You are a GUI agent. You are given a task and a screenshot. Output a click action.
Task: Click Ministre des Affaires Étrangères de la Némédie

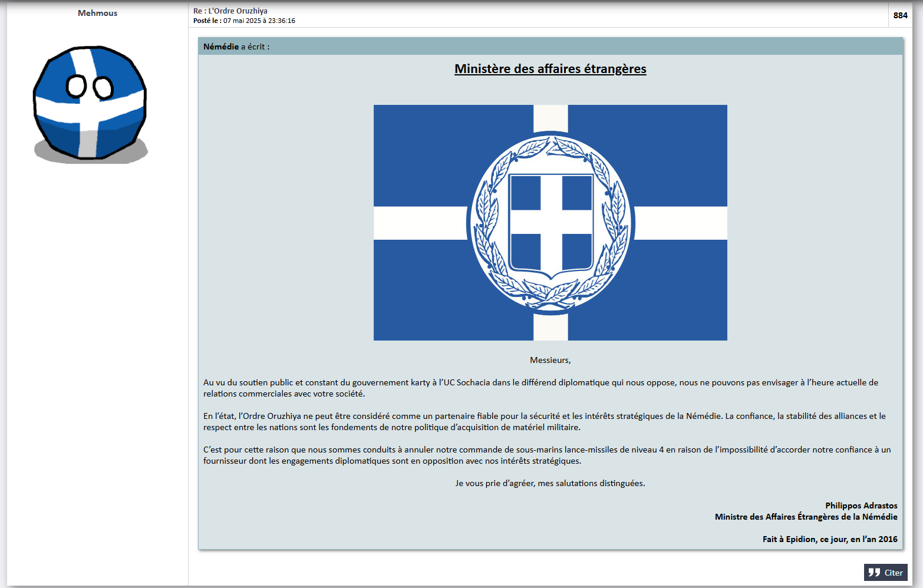coord(806,517)
